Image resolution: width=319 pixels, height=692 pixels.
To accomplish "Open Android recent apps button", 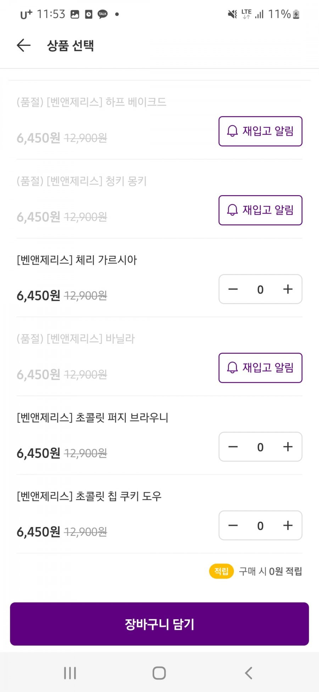I will tap(70, 673).
